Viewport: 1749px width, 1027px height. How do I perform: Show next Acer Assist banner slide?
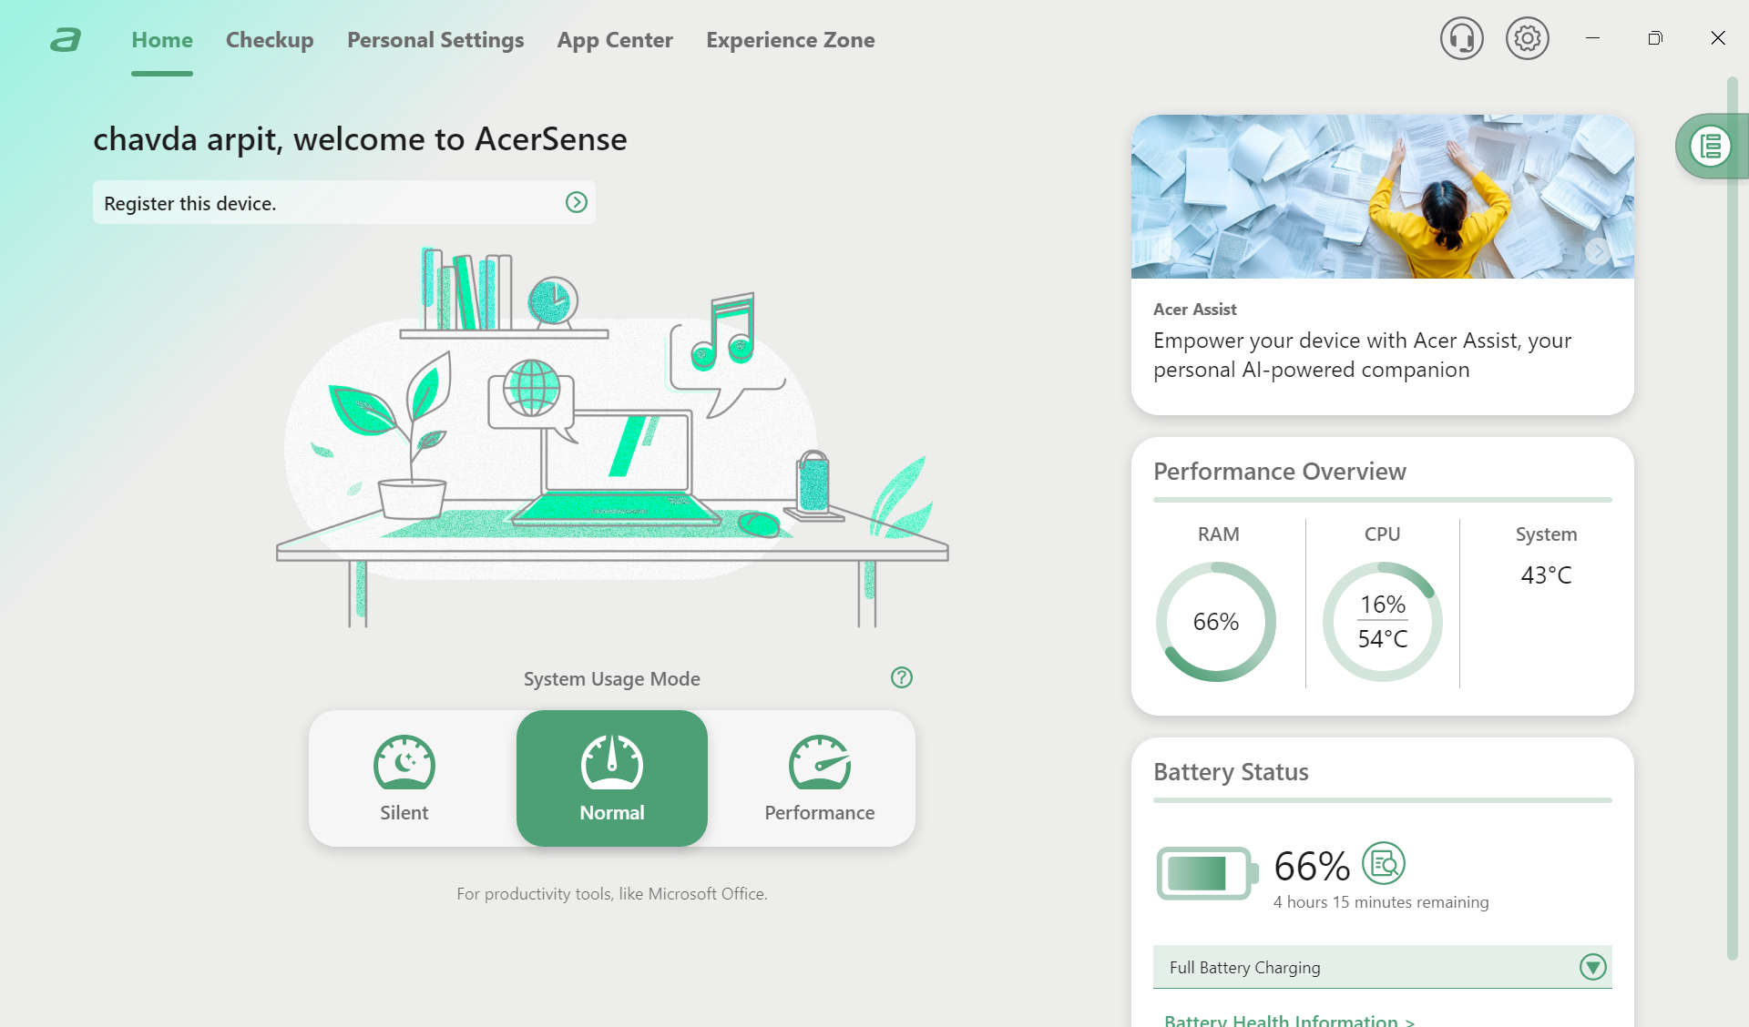(x=1597, y=251)
